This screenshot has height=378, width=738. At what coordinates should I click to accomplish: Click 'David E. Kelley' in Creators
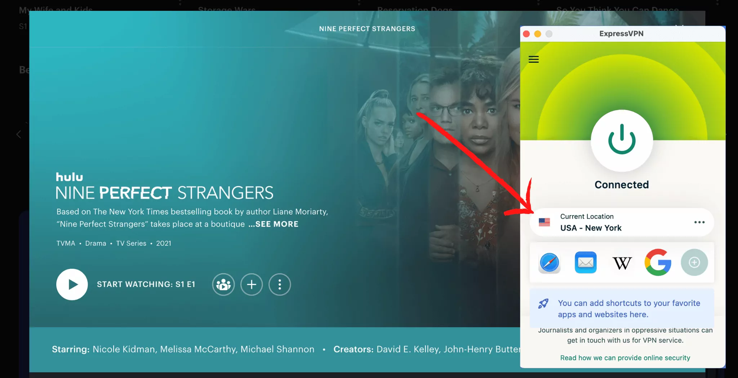(407, 349)
